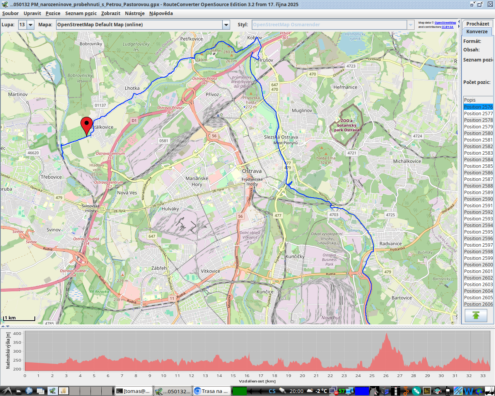Open the OpenStreetMap attribution link
The width and height of the screenshot is (495, 396).
[445, 23]
